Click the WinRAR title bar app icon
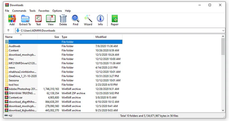This screenshot has width=229, height=121. pos(7,5)
